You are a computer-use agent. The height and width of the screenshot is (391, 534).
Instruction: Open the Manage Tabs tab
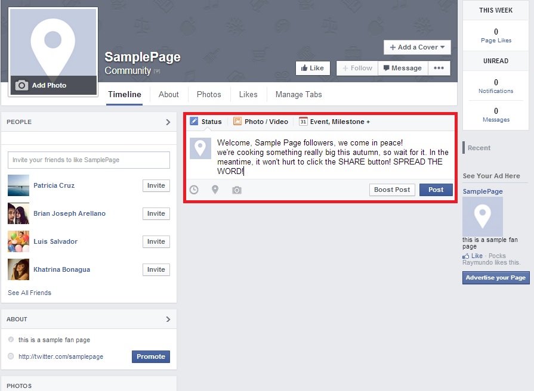pos(299,95)
